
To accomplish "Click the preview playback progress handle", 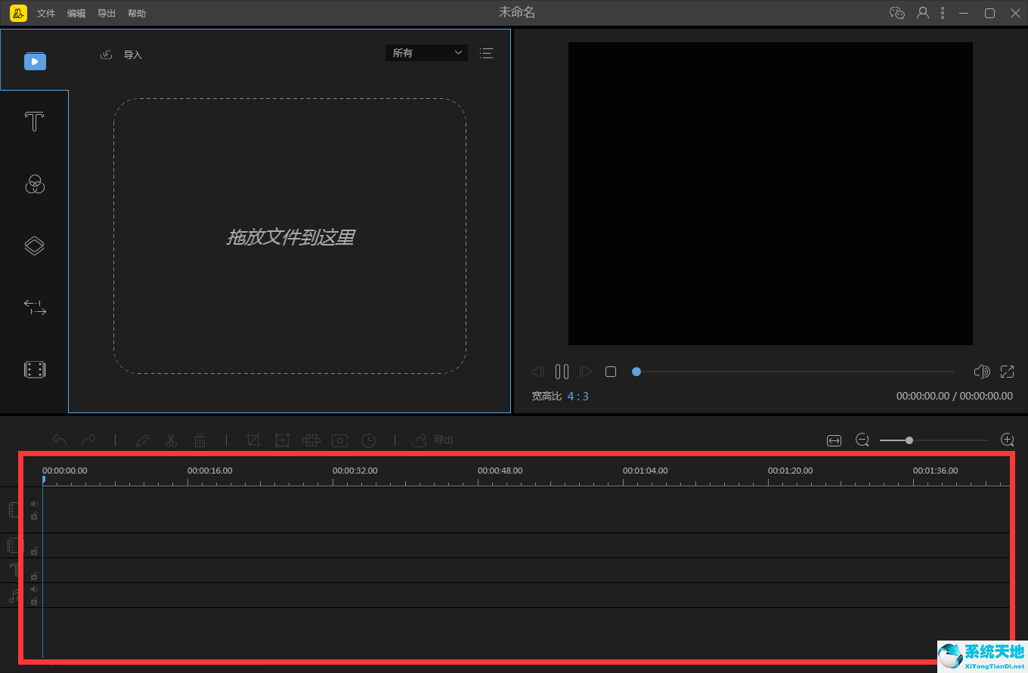I will pos(636,372).
